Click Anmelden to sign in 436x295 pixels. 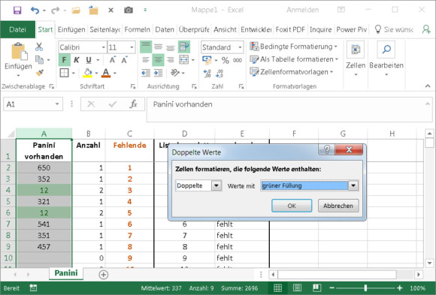click(x=302, y=10)
